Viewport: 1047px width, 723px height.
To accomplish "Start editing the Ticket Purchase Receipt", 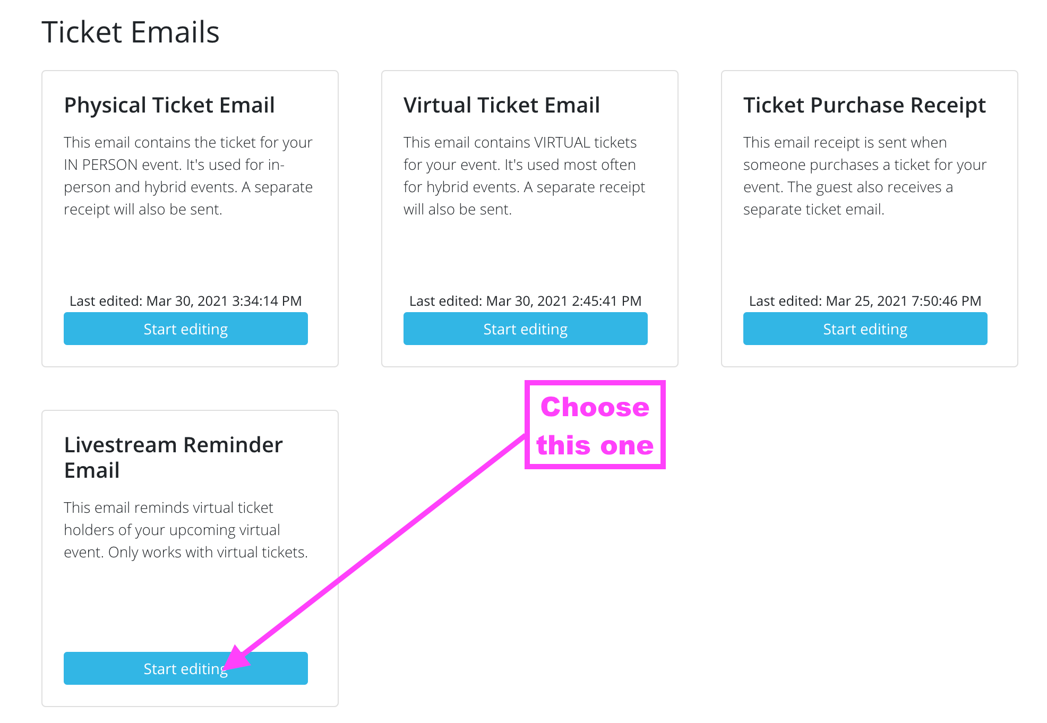I will click(x=865, y=329).
